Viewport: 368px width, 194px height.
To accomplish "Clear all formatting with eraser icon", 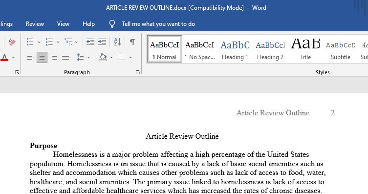I will click(12, 42).
